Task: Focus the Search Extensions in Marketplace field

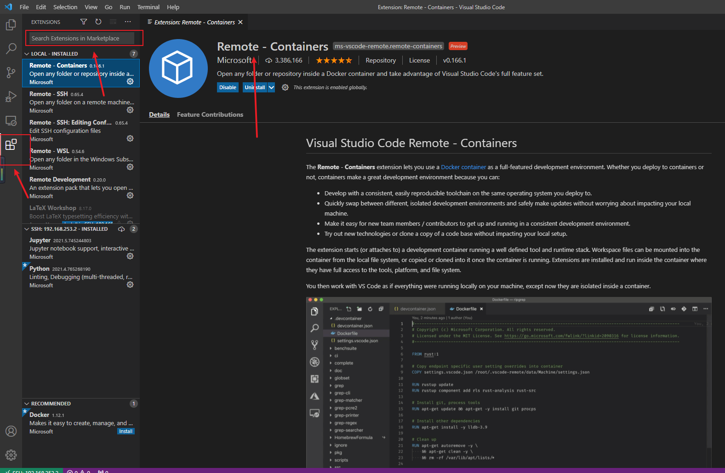Action: 82,38
